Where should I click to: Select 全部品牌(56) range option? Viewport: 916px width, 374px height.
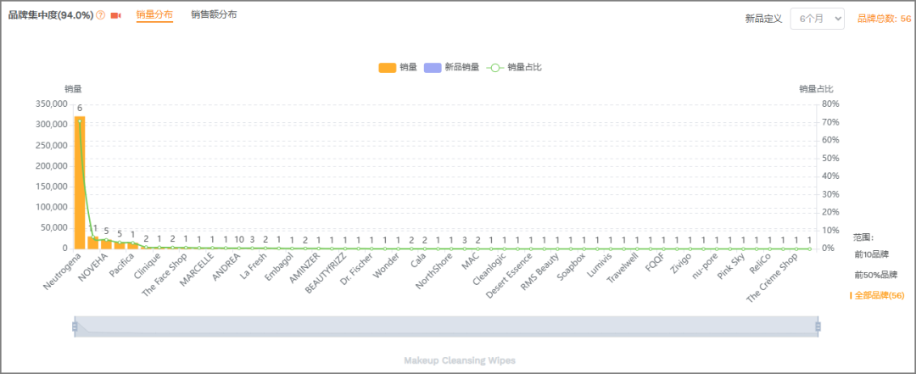coord(879,295)
